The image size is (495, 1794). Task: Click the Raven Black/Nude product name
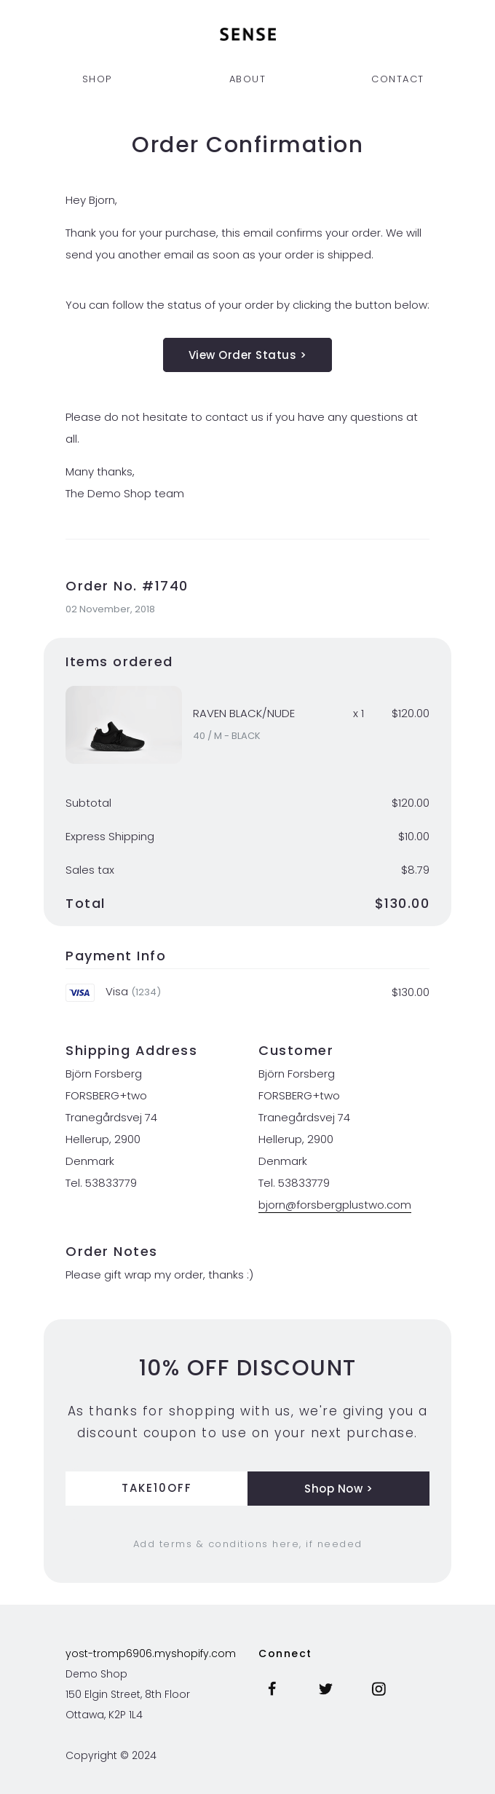(x=244, y=714)
